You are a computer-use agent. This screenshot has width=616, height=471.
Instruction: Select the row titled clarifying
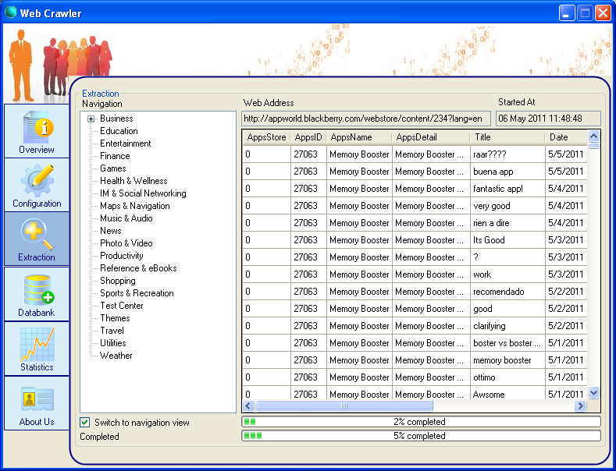point(415,326)
